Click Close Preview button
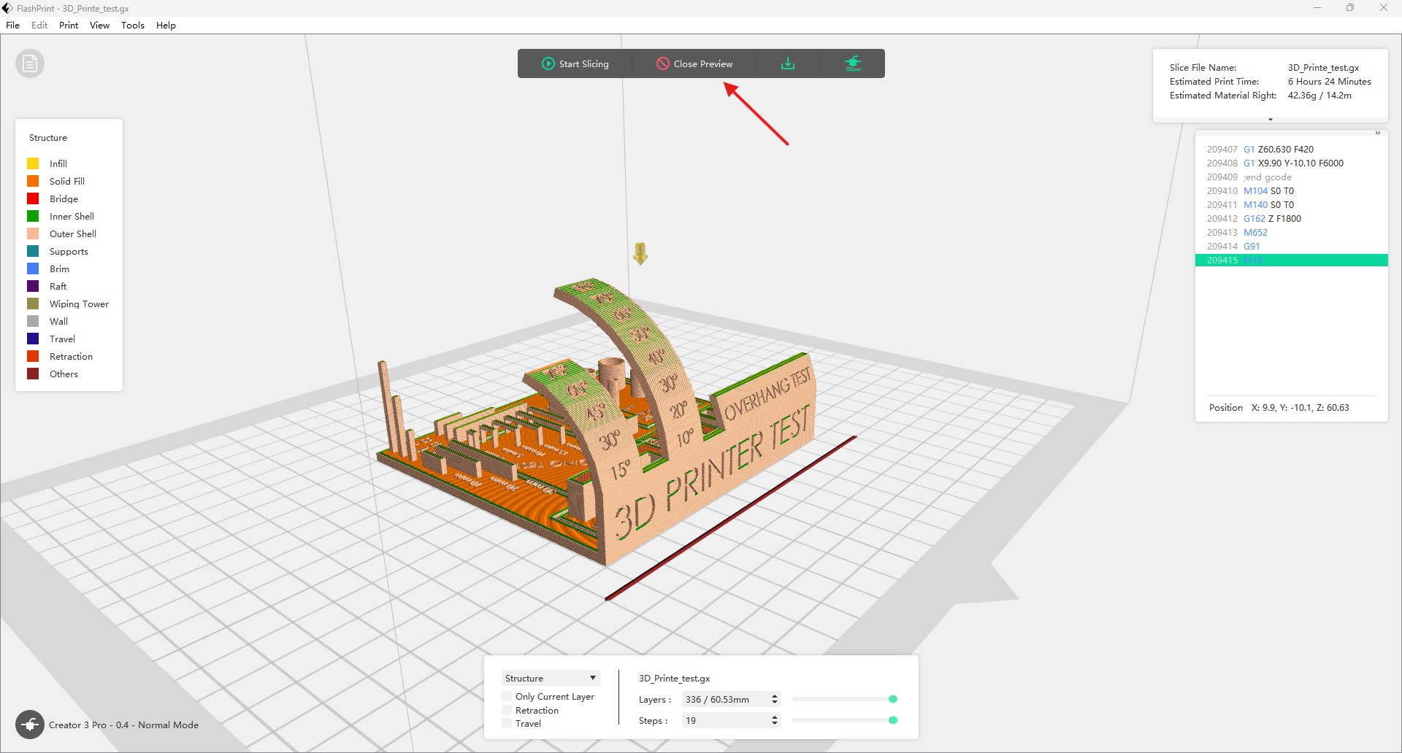This screenshot has height=753, width=1402. 694,63
